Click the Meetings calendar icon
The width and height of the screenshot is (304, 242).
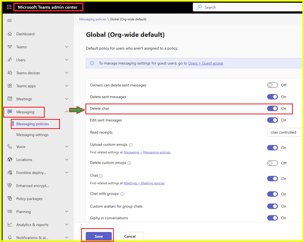(10, 99)
